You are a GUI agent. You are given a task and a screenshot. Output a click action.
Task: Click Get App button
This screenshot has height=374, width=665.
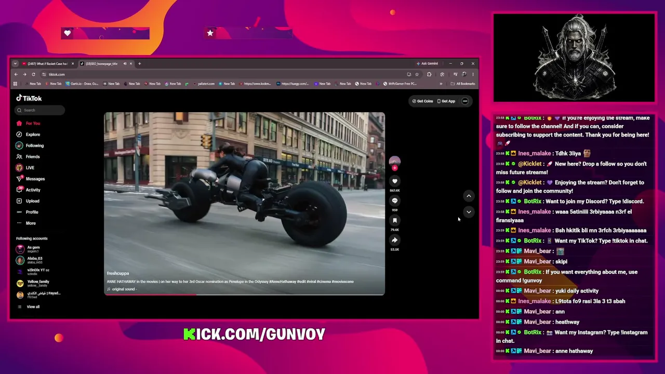[446, 101]
